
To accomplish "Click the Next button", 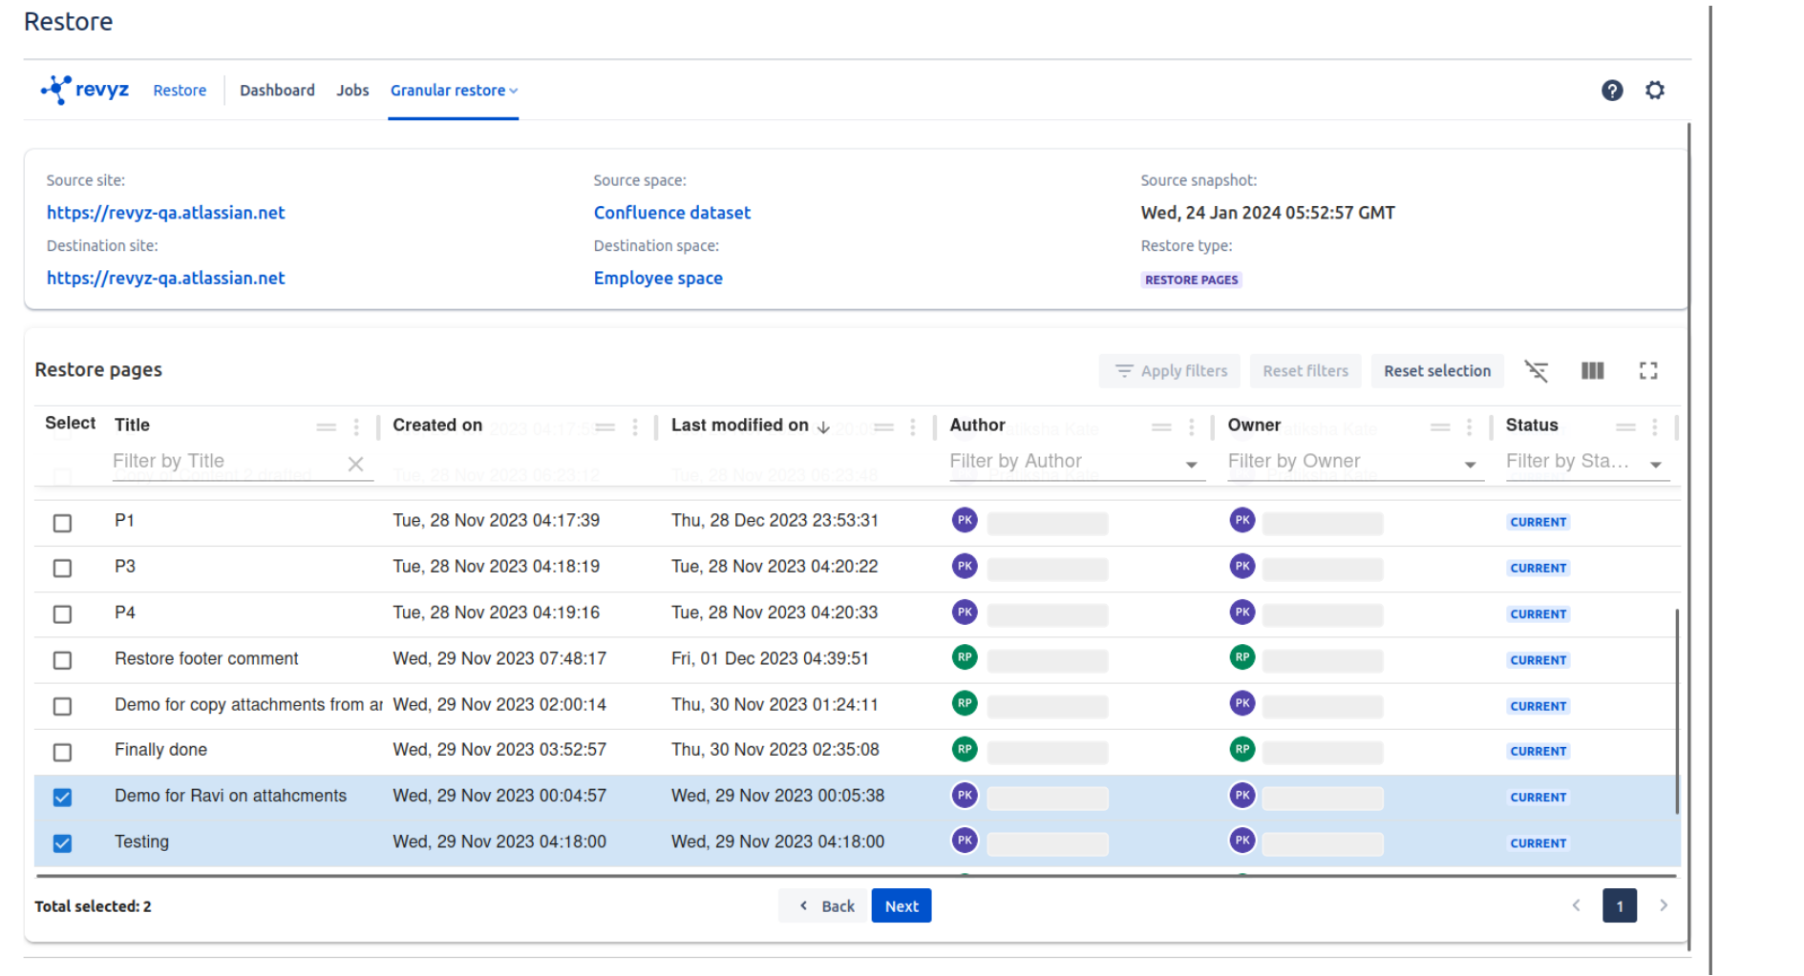I will (902, 906).
